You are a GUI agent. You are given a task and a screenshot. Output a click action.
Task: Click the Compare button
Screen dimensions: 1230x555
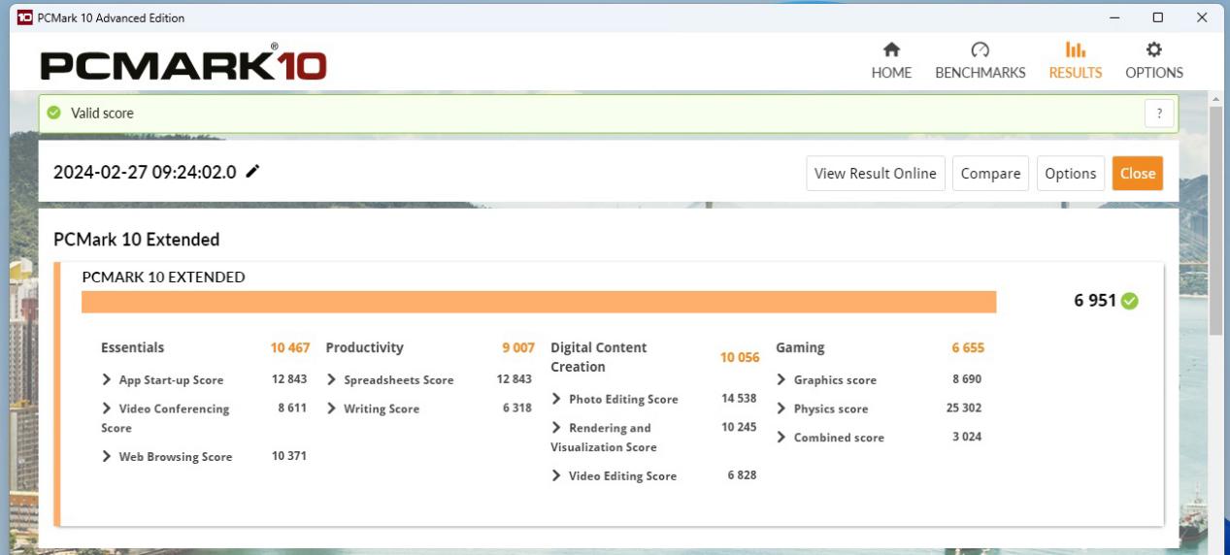click(990, 174)
